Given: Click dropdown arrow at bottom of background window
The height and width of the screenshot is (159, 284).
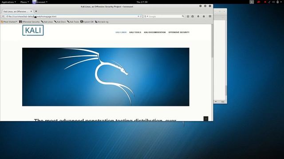Looking at the screenshot, I should pos(216,102).
